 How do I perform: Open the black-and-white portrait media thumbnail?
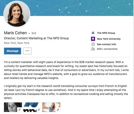click(13, 107)
